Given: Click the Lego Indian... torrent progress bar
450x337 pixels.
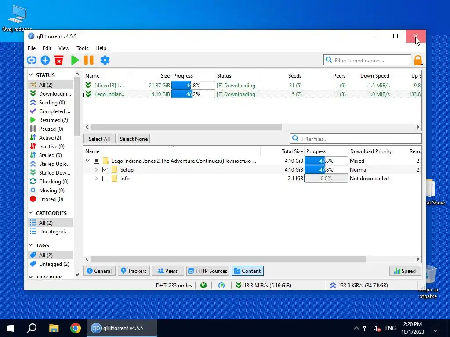Looking at the screenshot, I should [193, 94].
